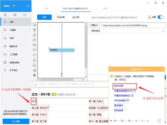167x125 pixels.
Task: Switch to the 主页 tab
Action: click(x=47, y=9)
